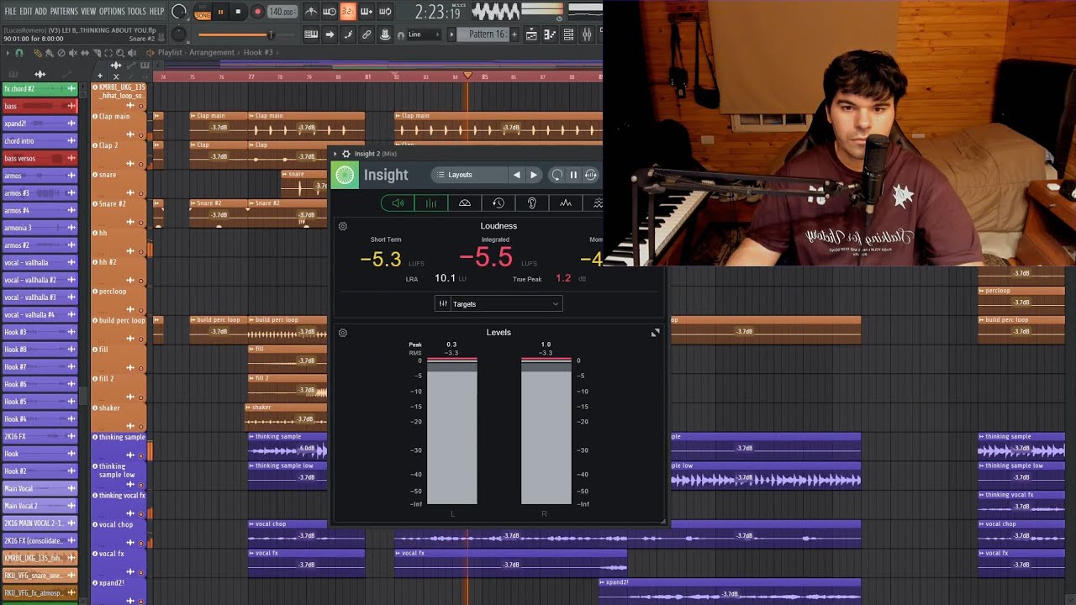The image size is (1076, 605).
Task: Open the HELP menu
Action: 156,12
